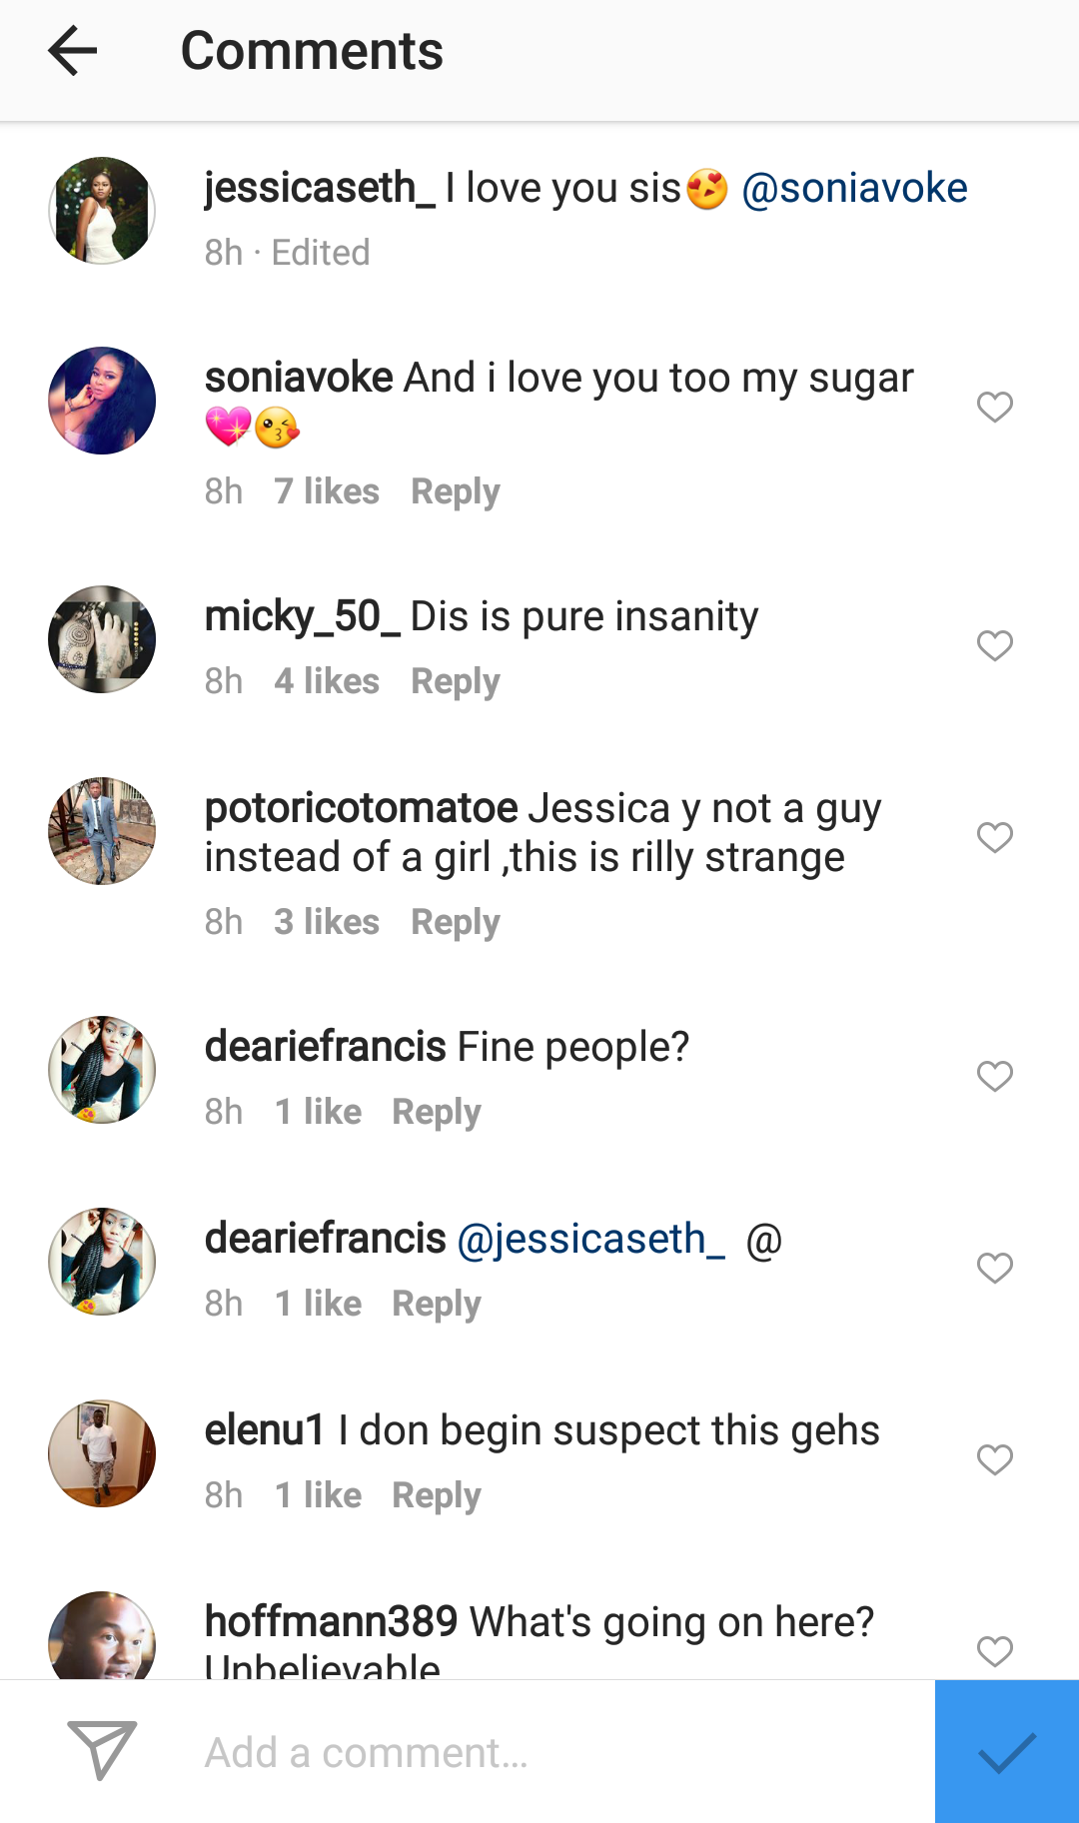Tap heart beside elenu1's comment
Image resolution: width=1079 pixels, height=1823 pixels.
(x=994, y=1459)
